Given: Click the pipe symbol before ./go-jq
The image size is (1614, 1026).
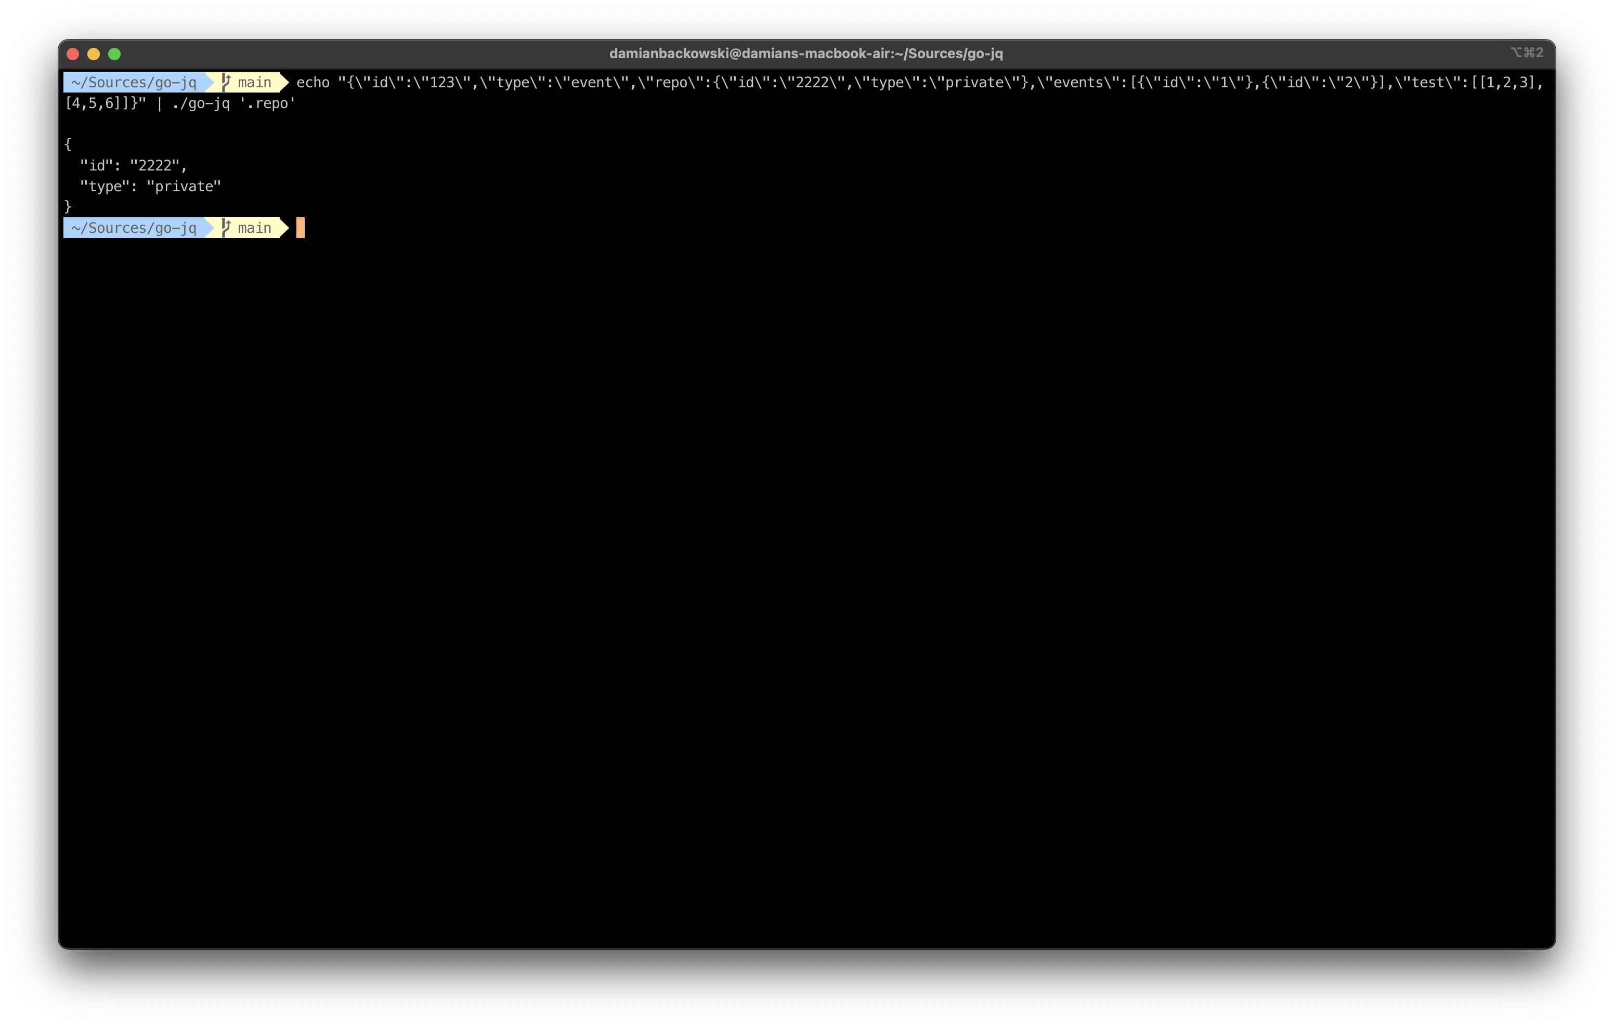Looking at the screenshot, I should click(x=159, y=104).
